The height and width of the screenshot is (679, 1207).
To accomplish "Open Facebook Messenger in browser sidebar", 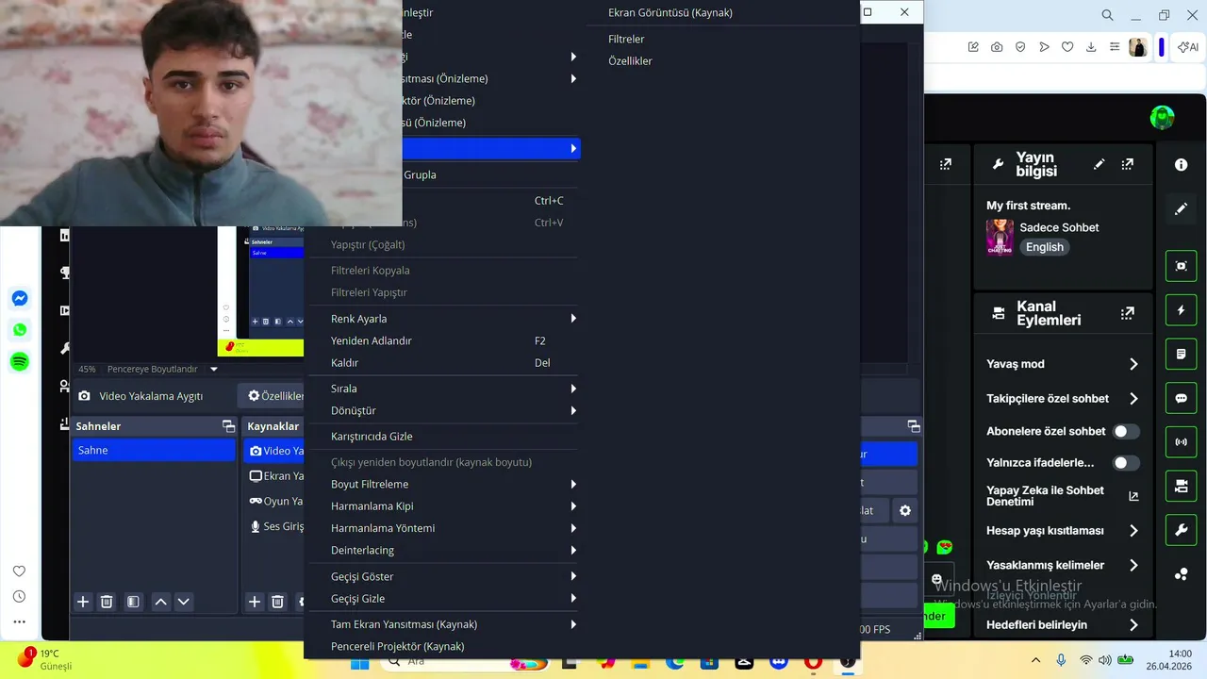I will (19, 299).
